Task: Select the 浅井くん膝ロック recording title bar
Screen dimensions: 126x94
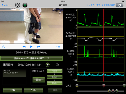Action: pos(31,58)
